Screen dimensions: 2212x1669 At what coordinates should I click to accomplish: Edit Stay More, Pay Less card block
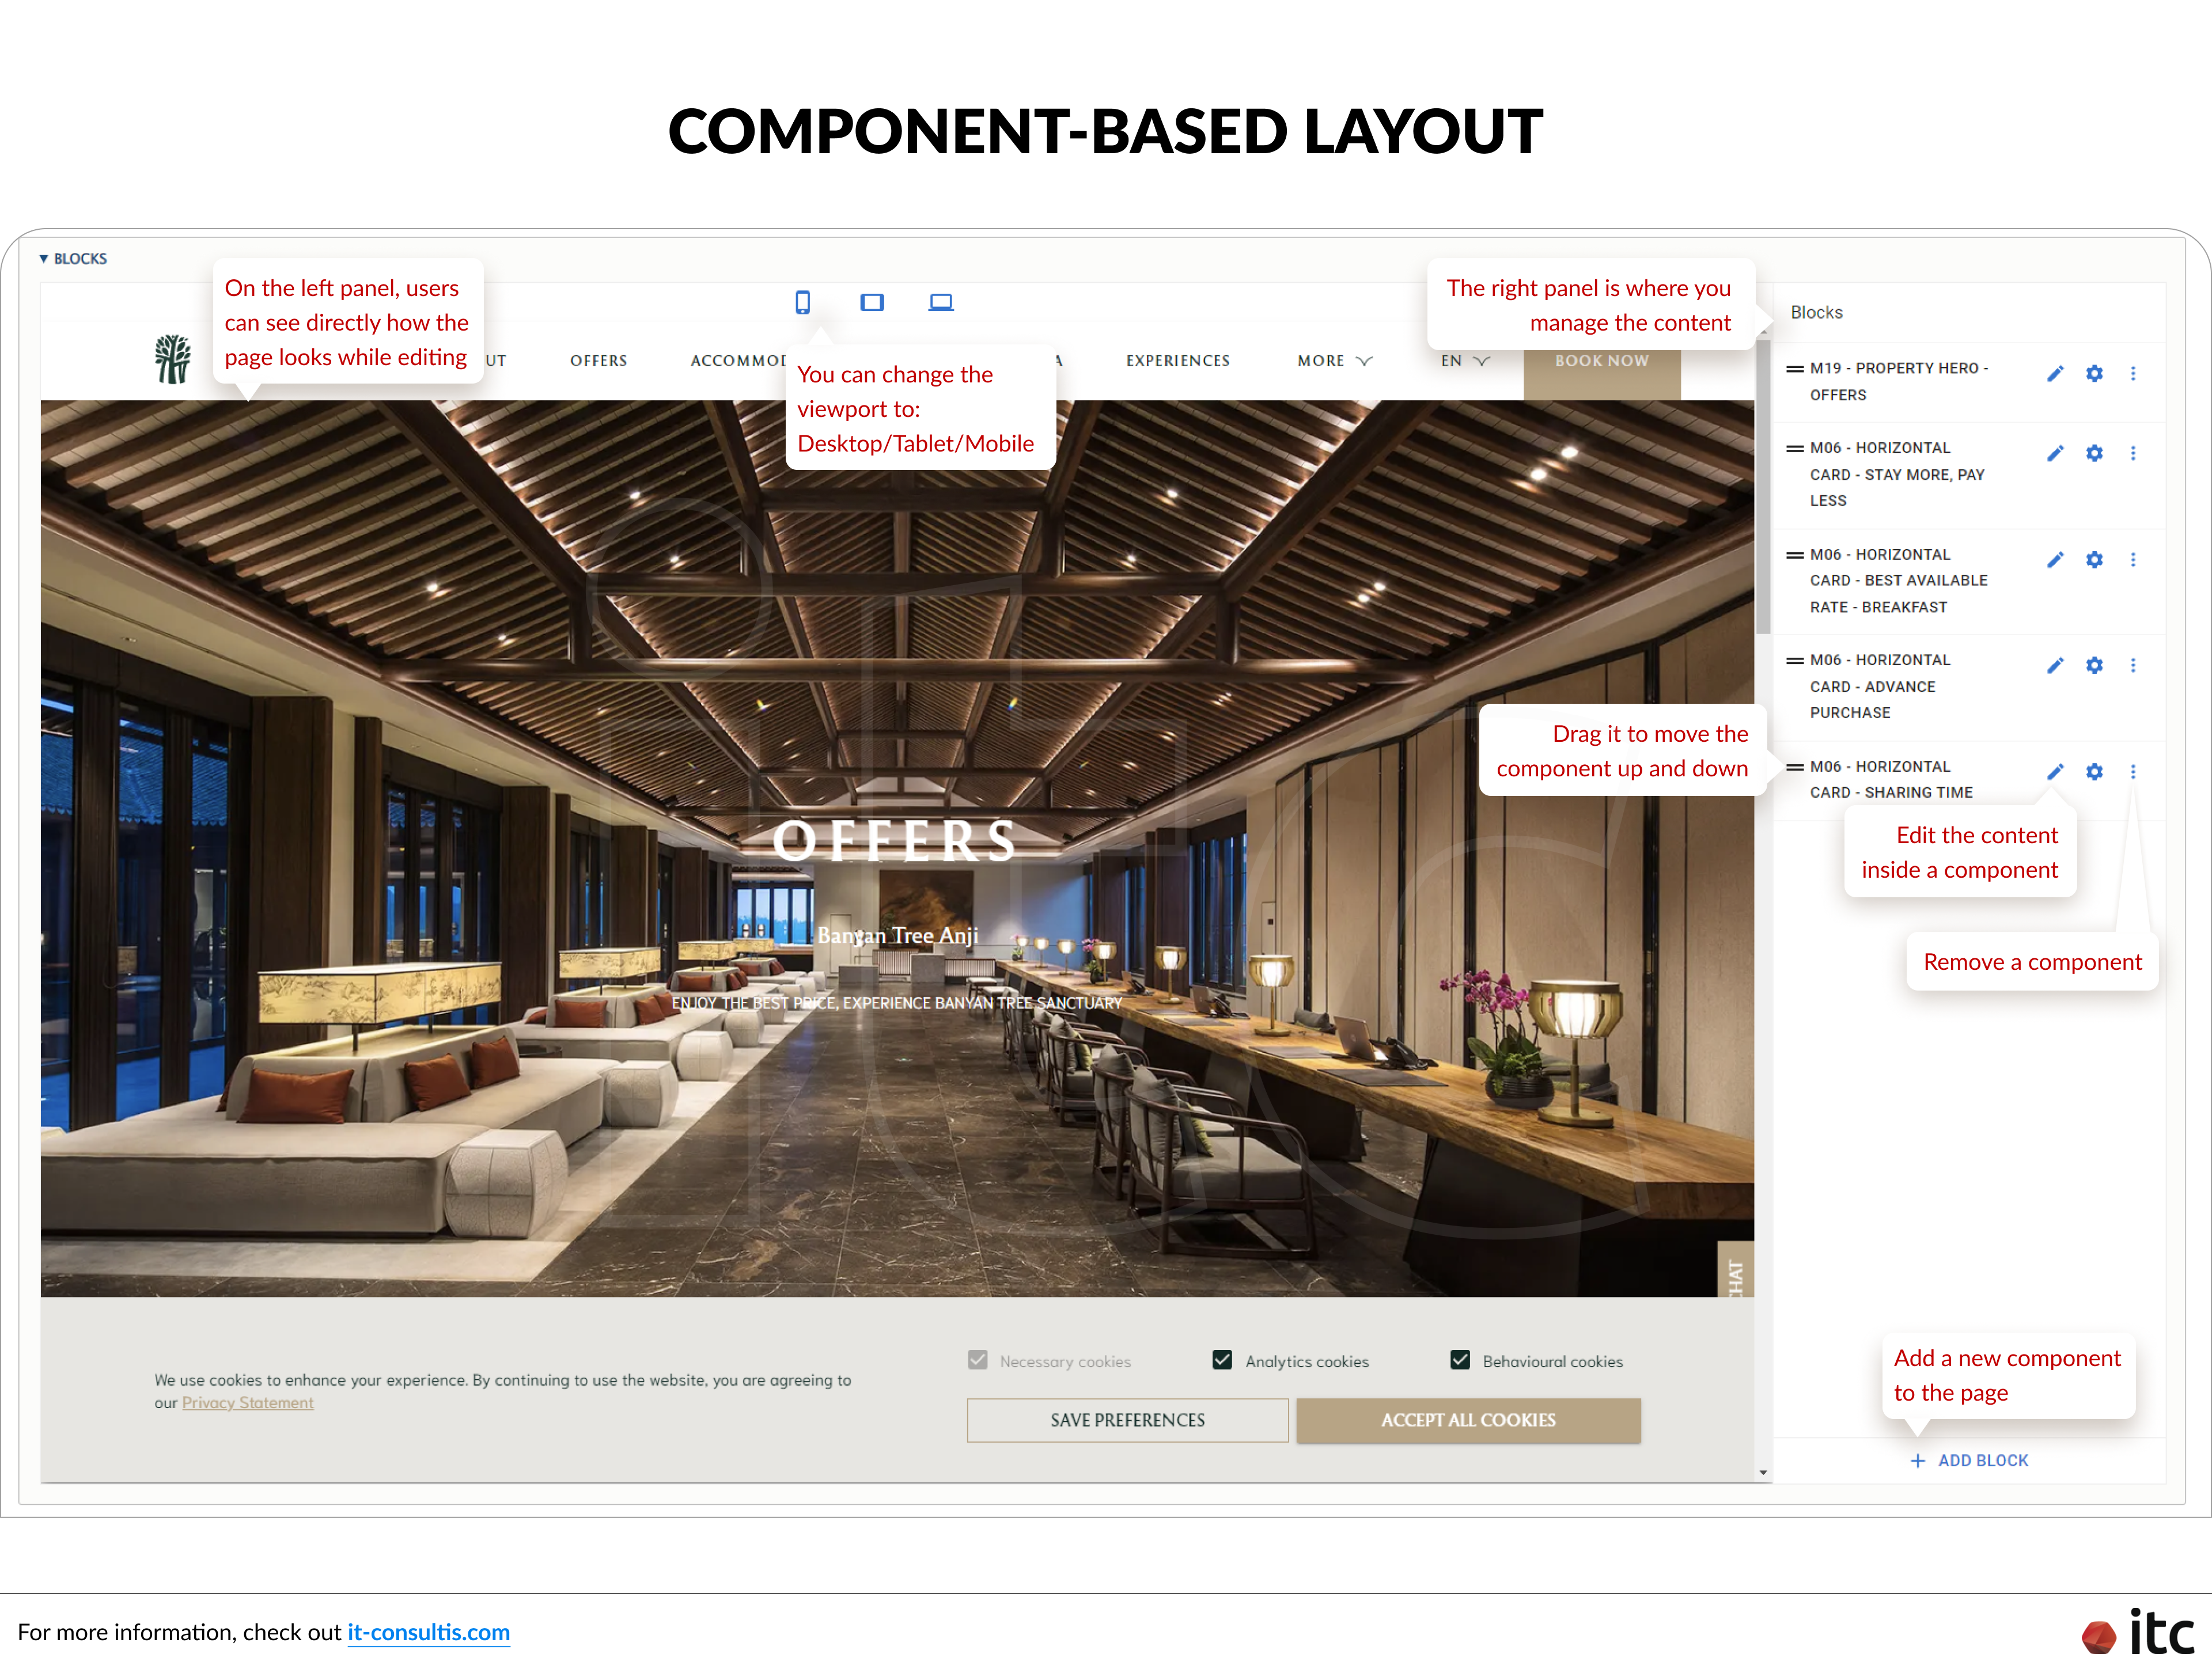pos(2055,454)
